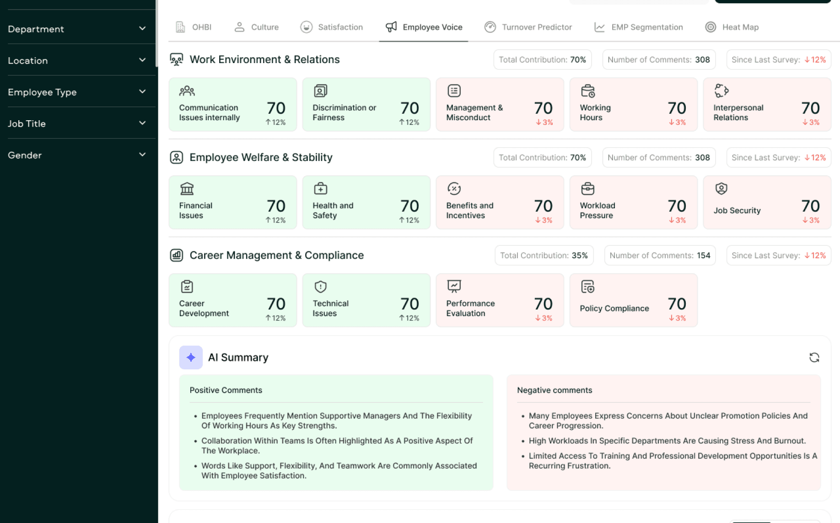Open the Gender filter dropdown
Screen dimensions: 840x523
tap(77, 155)
